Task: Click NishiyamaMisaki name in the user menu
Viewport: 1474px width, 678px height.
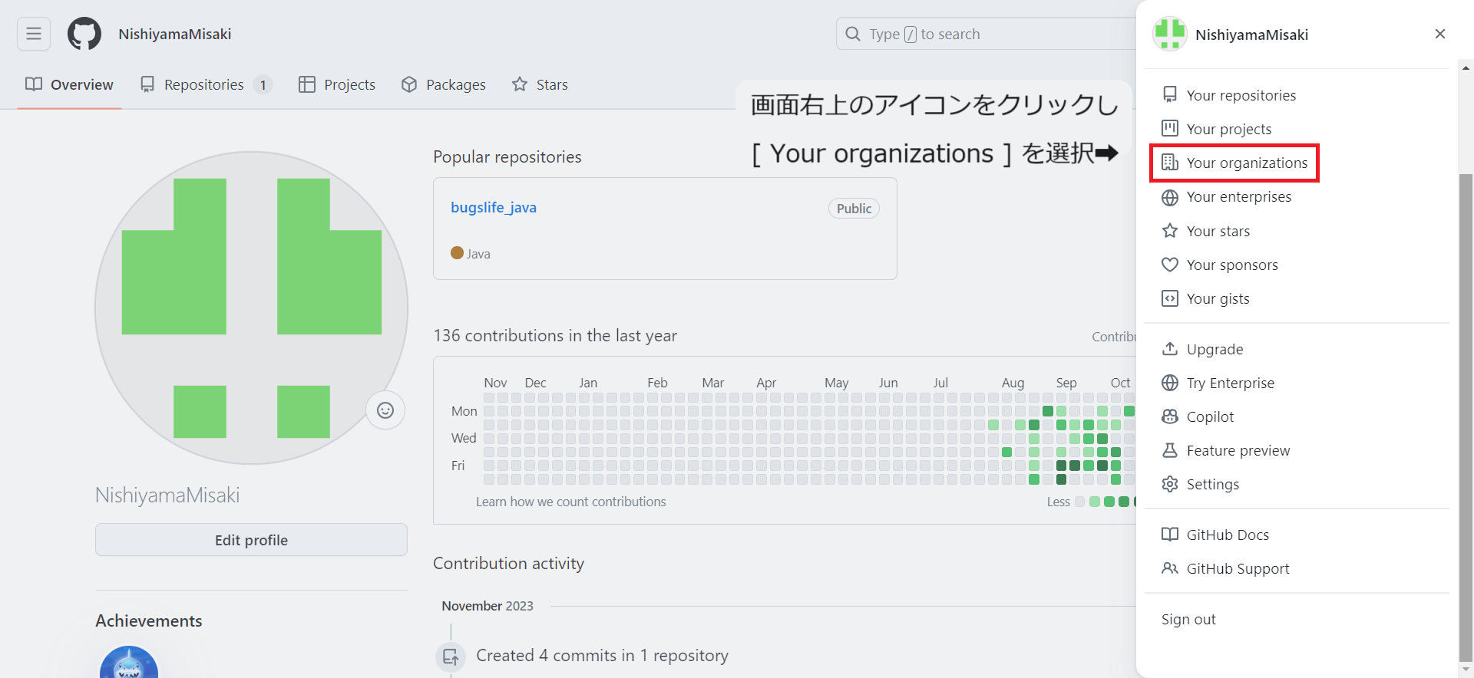Action: (x=1251, y=35)
